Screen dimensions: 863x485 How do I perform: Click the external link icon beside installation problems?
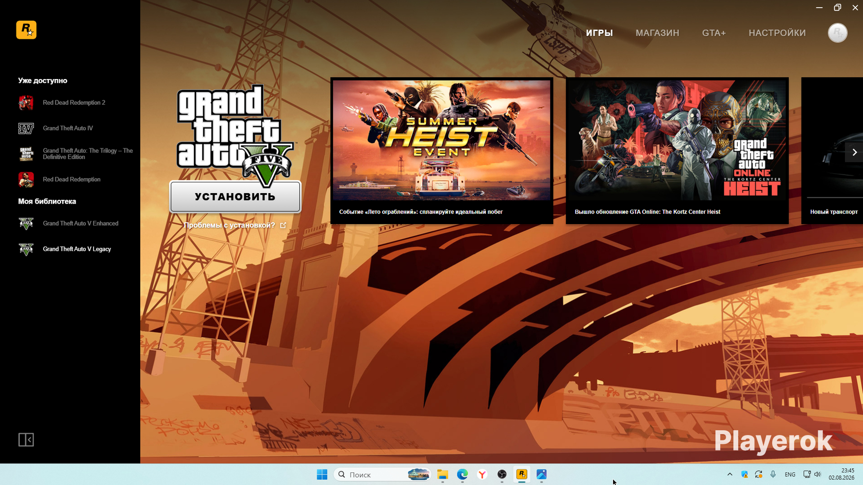283,226
